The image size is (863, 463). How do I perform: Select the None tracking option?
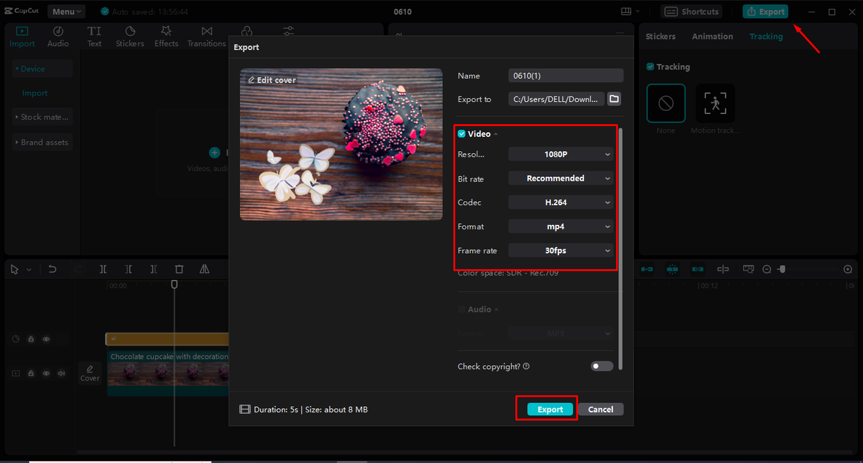tap(665, 103)
